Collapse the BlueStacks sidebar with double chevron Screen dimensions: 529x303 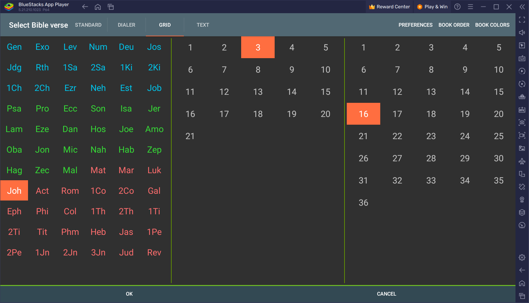[x=522, y=7]
